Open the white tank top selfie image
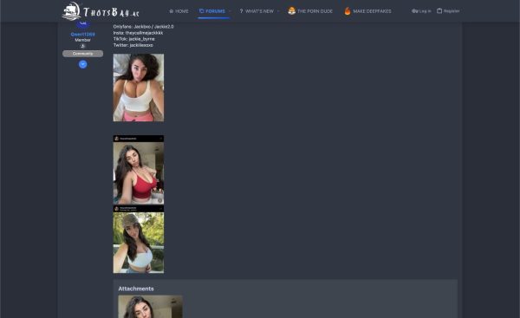The width and height of the screenshot is (520, 318). pyautogui.click(x=139, y=88)
